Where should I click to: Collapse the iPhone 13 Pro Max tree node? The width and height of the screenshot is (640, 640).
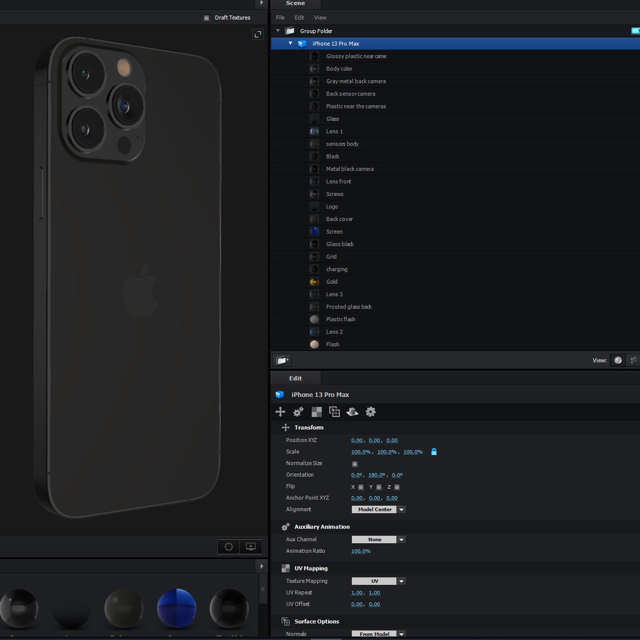click(x=290, y=43)
